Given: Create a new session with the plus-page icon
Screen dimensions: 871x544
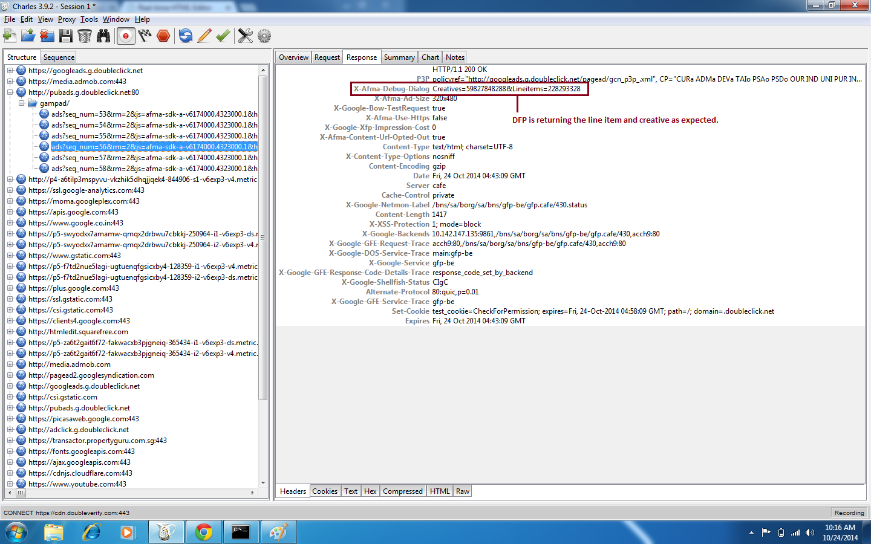Looking at the screenshot, I should click(x=10, y=36).
